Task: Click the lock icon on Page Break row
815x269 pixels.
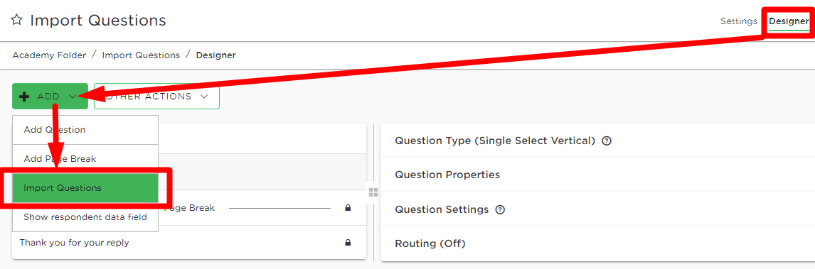Action: tap(348, 208)
